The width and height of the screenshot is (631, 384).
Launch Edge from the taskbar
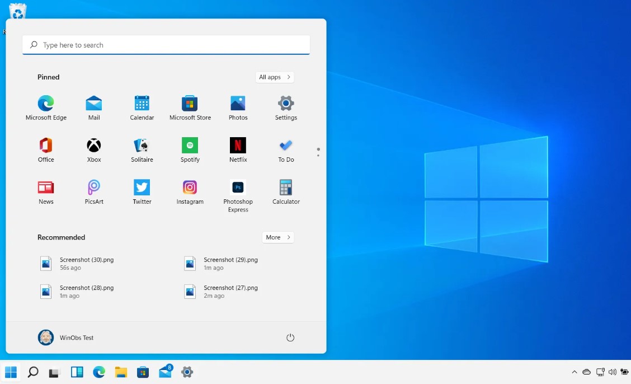point(99,372)
